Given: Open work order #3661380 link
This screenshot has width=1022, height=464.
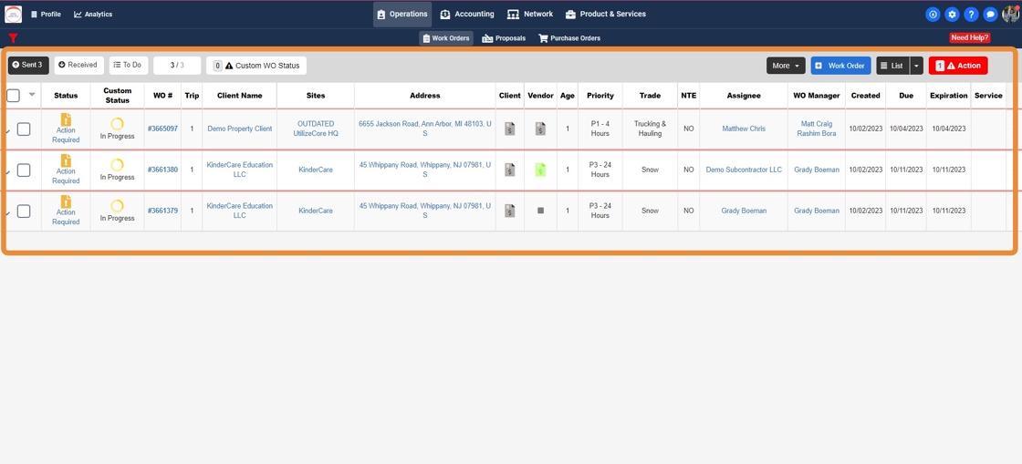Looking at the screenshot, I should (x=162, y=170).
